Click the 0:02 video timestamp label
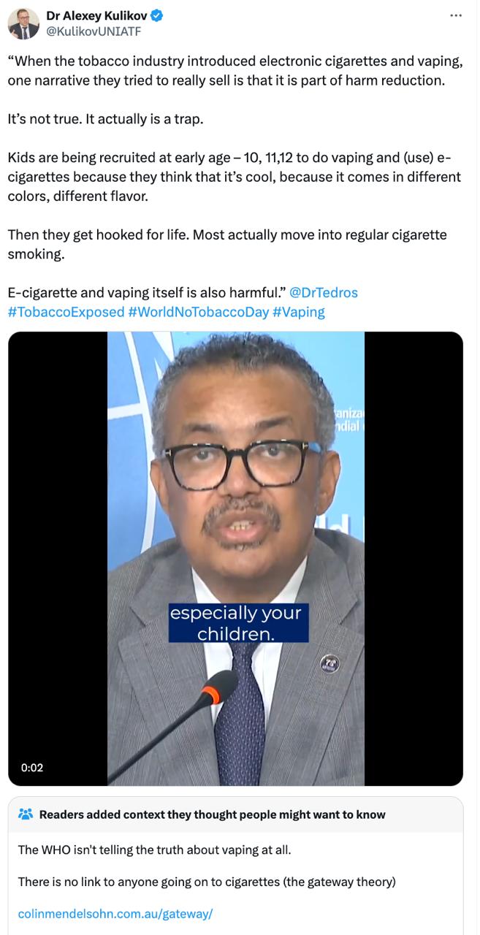Screen dimensions: 480x935 (32, 768)
